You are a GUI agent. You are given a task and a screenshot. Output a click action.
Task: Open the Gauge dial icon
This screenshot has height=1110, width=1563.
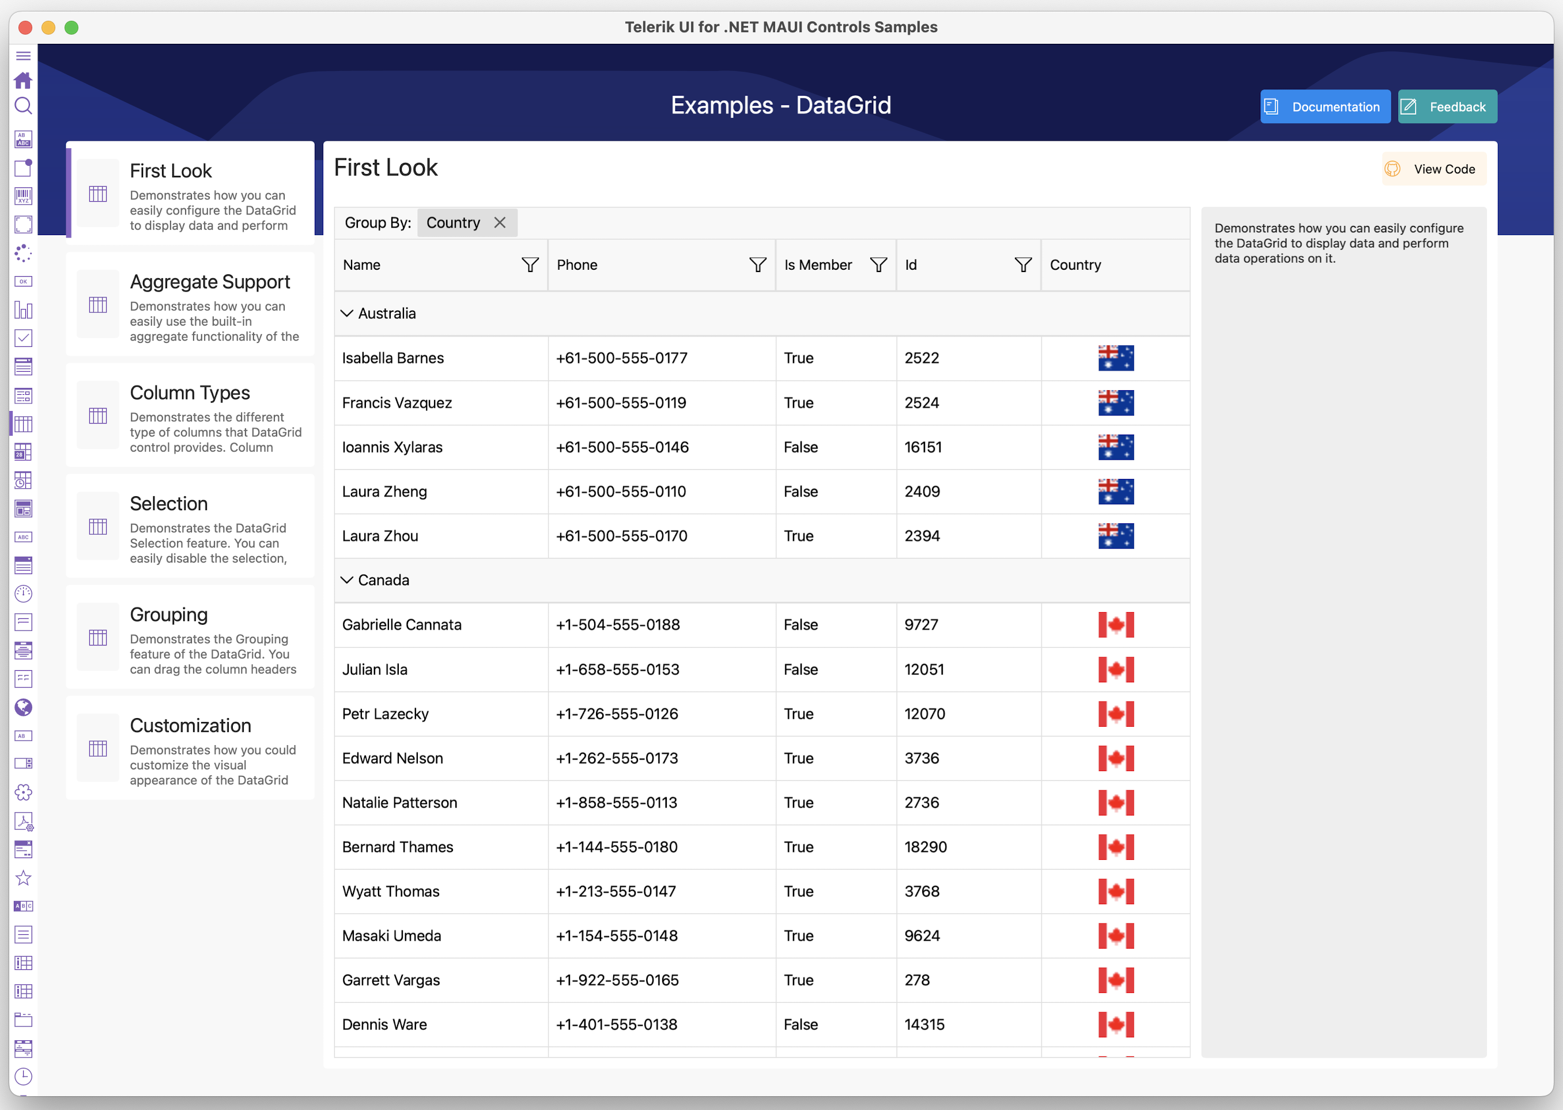click(x=23, y=594)
